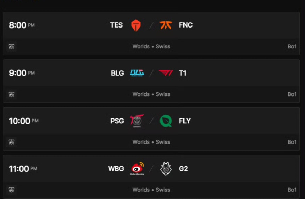Click Worlds icon under the 11:00 match
The image size is (305, 199).
click(11, 190)
